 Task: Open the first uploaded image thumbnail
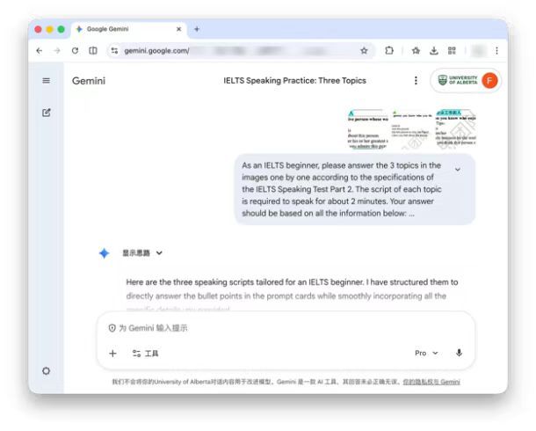pos(368,129)
